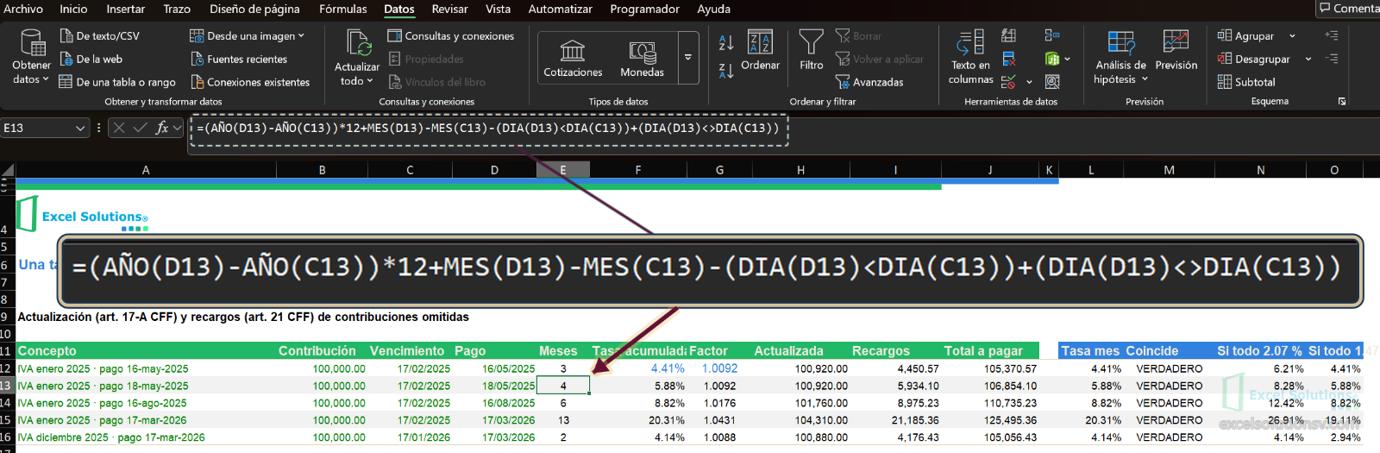Viewport: 1380px width, 453px height.
Task: Click the Comentarios button
Action: [x=1349, y=9]
